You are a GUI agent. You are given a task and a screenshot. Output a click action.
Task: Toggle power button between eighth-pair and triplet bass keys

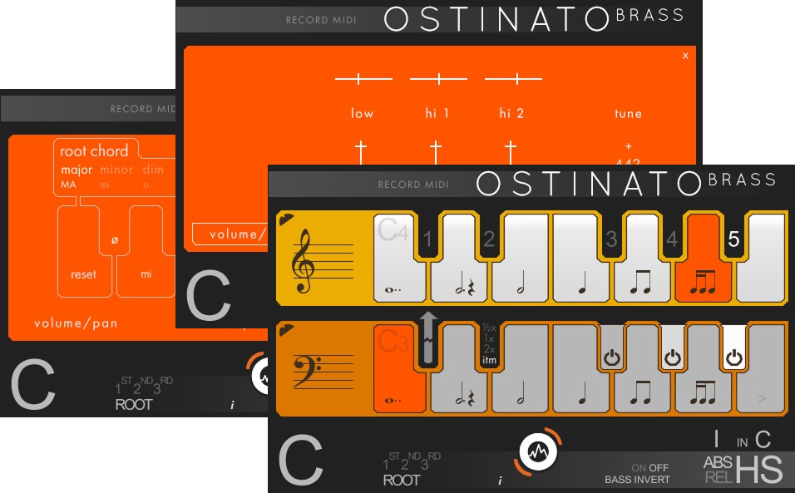[x=673, y=357]
